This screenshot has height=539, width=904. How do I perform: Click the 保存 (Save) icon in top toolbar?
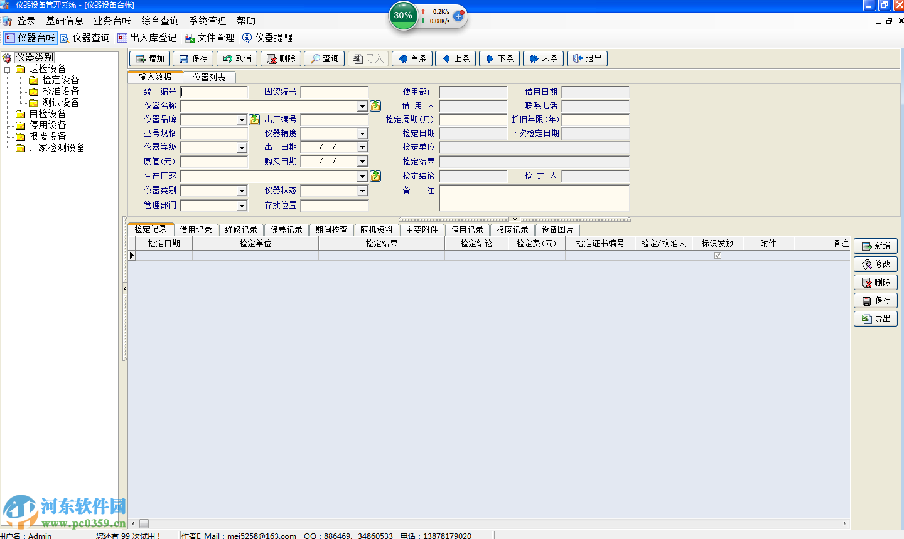click(193, 58)
